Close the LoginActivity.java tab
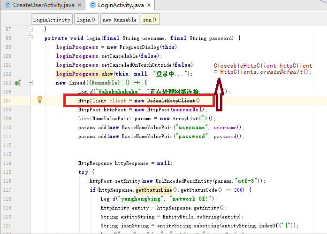The width and height of the screenshot is (327, 234). [150, 5]
